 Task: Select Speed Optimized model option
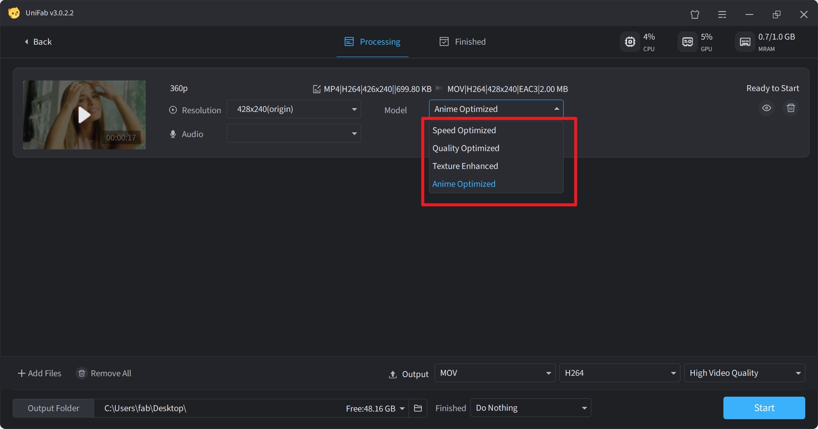[464, 131]
